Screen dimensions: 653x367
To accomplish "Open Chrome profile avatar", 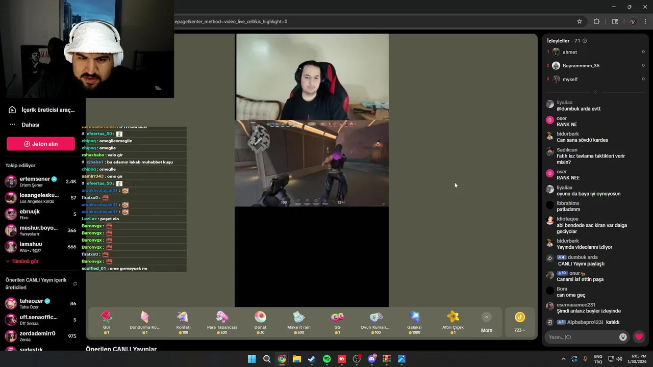I will click(633, 21).
